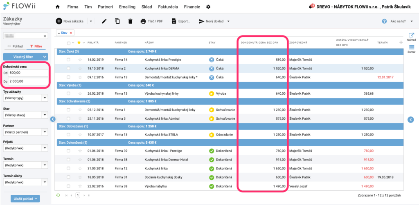Click the Do price input field
The width and height of the screenshot is (419, 205).
tap(28, 81)
